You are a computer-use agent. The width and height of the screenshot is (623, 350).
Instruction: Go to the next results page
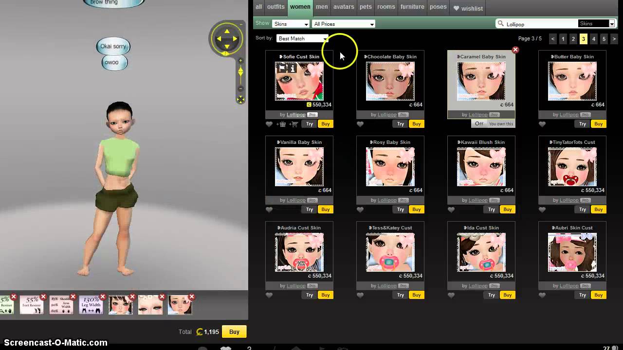coord(614,39)
